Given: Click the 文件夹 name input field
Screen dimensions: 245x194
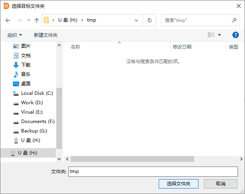Looking at the screenshot, I should (153, 172).
